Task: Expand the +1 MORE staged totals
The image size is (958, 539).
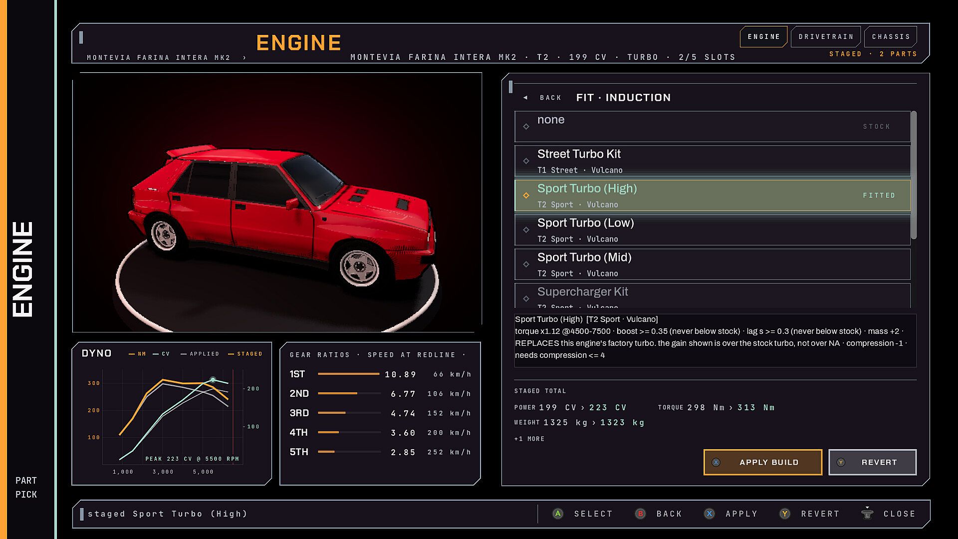Action: coord(529,439)
